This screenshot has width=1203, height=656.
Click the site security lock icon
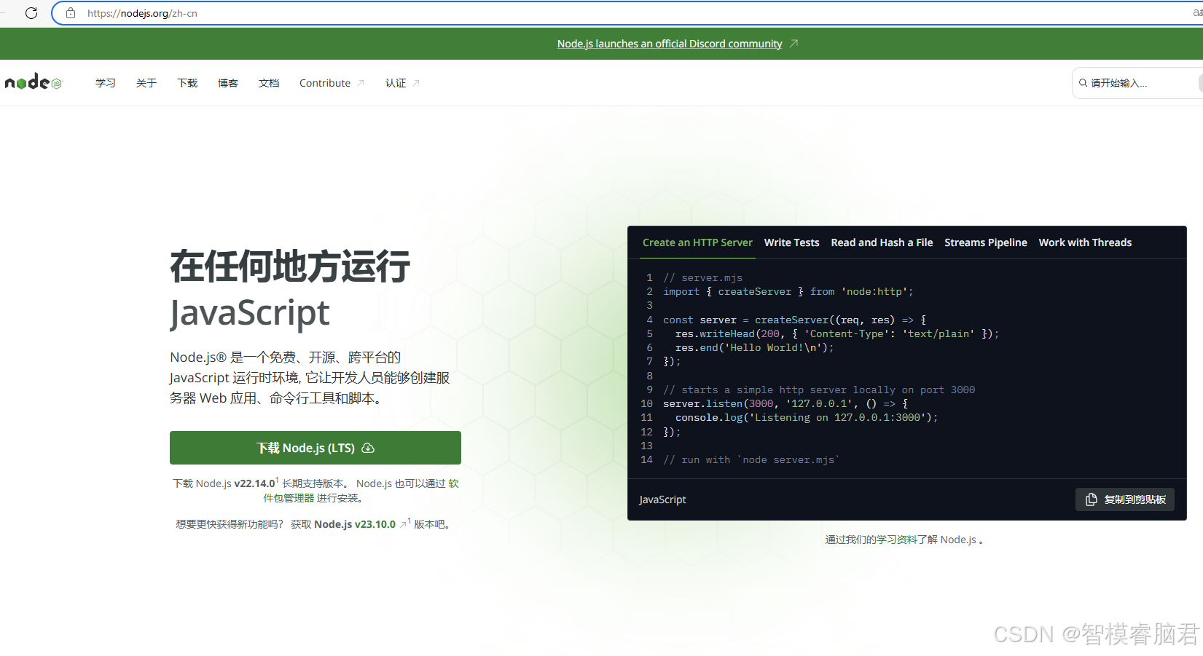pyautogui.click(x=71, y=13)
